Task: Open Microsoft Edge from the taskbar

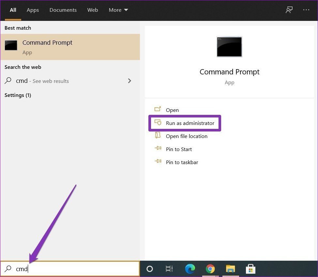Action: (190, 269)
